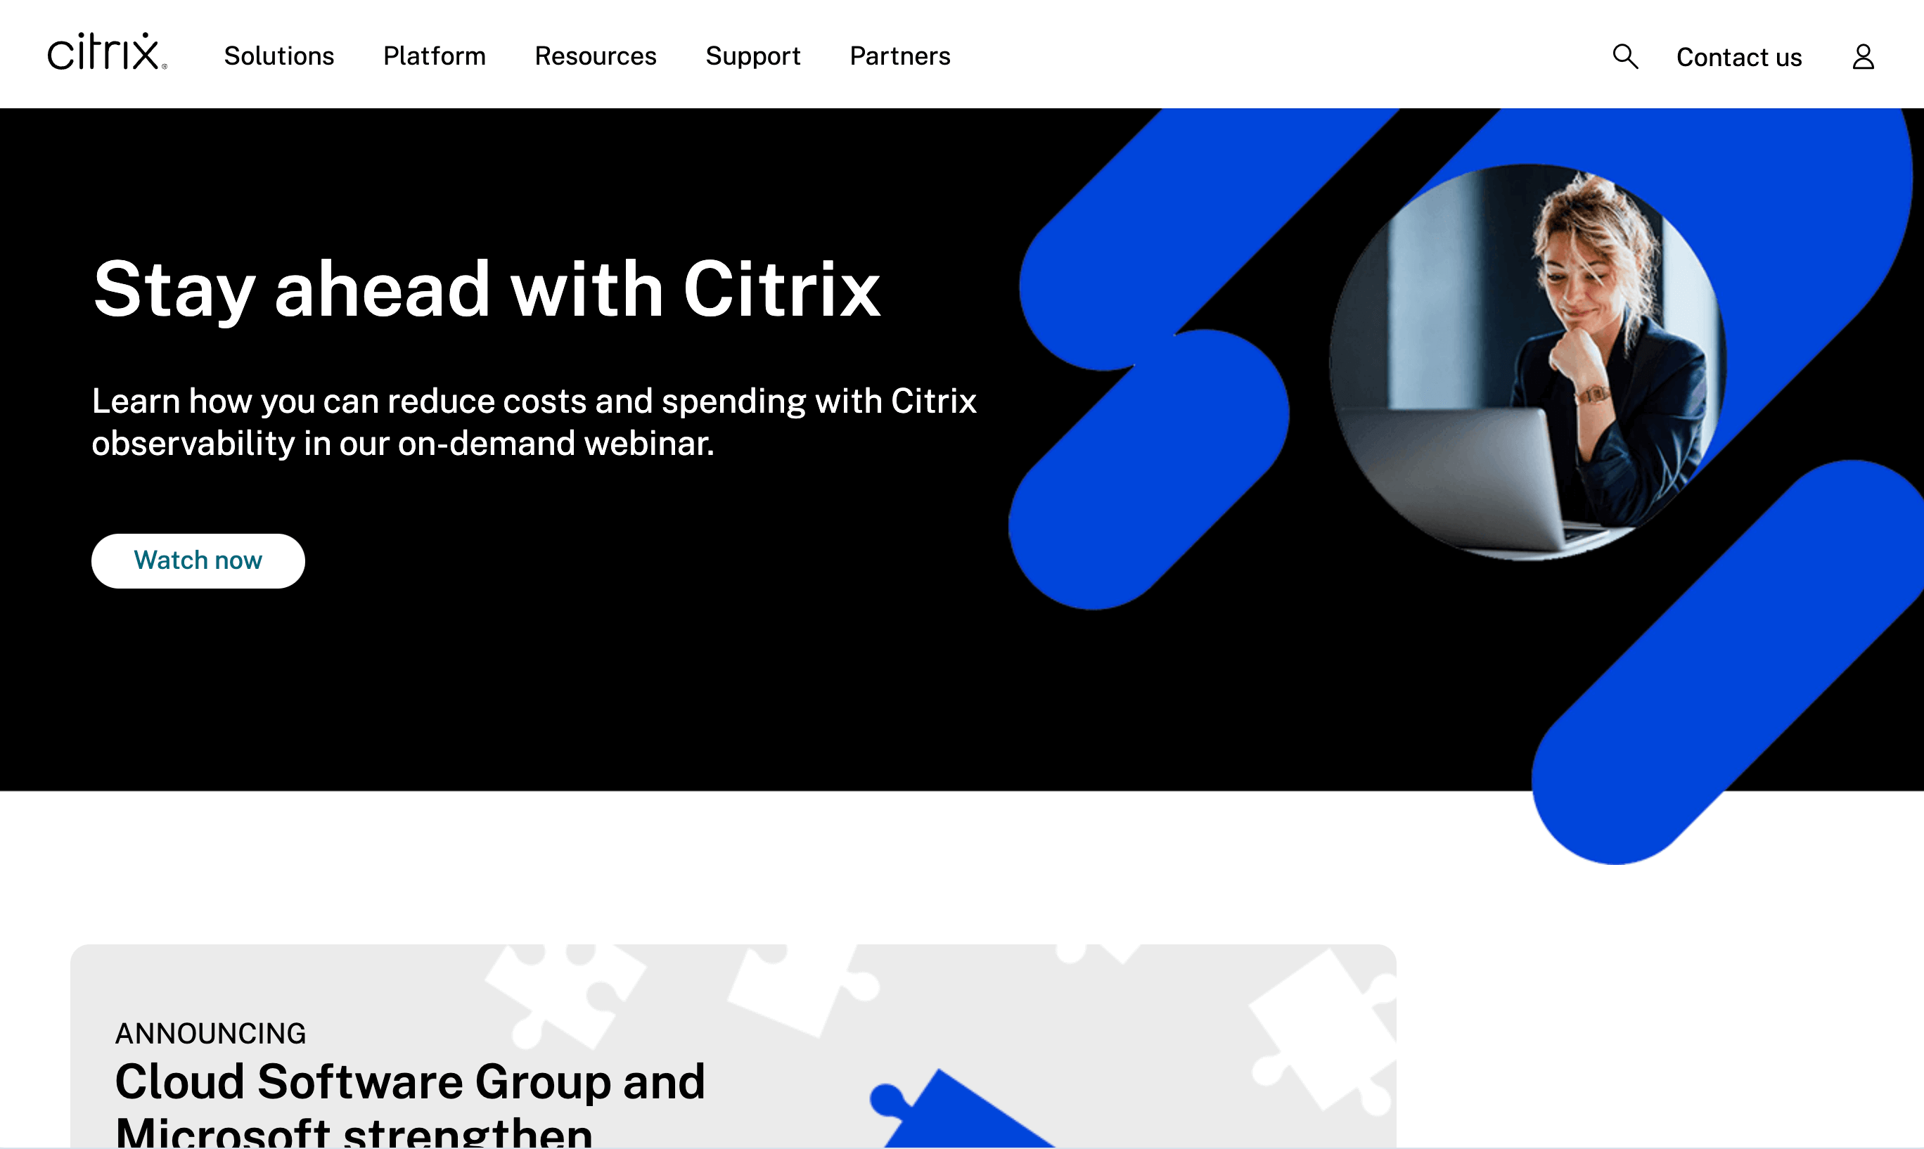Click the Resources menu icon
1924x1149 pixels.
595,55
